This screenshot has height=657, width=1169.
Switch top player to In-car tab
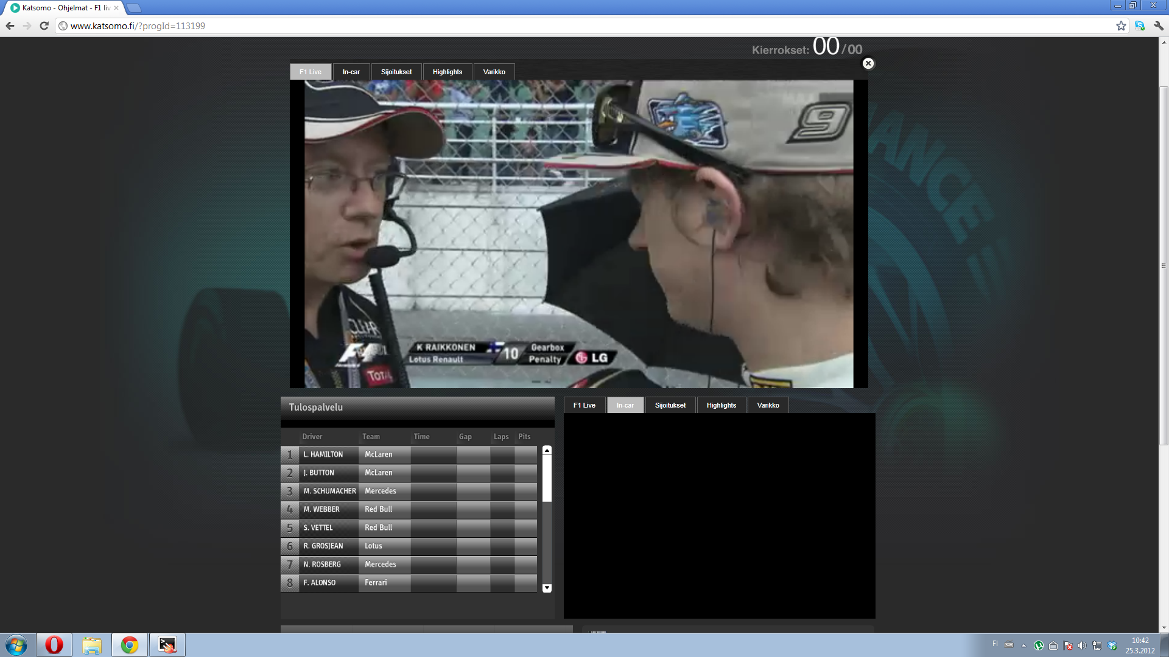(351, 72)
